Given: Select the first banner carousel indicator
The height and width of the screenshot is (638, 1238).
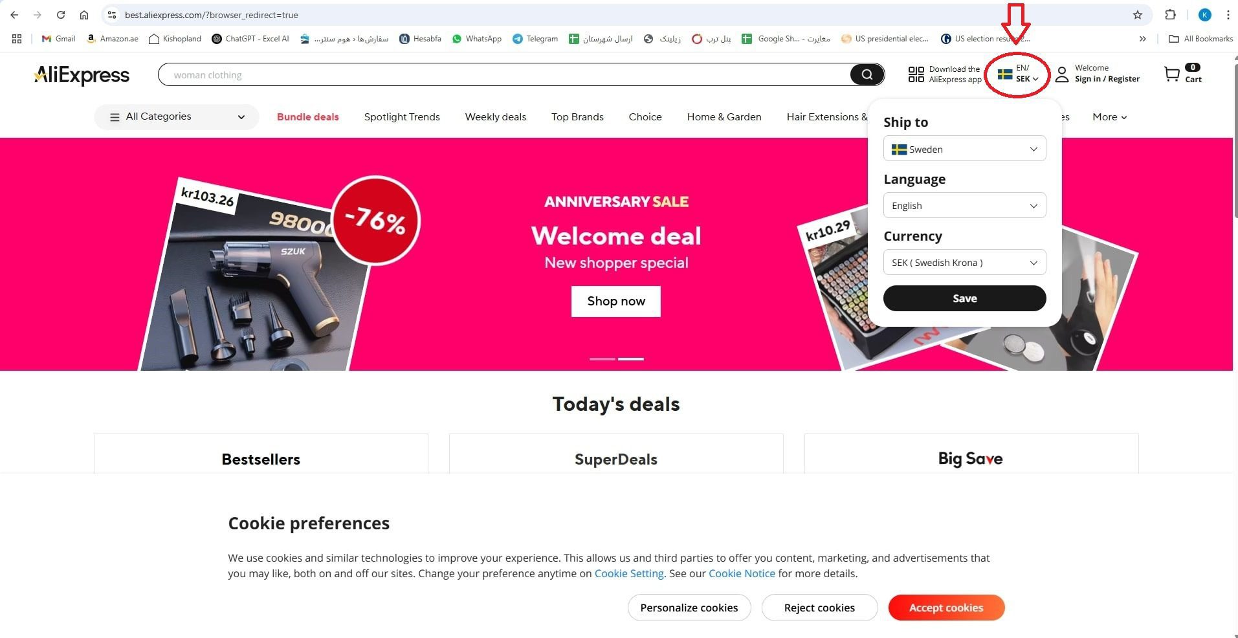Looking at the screenshot, I should [602, 358].
